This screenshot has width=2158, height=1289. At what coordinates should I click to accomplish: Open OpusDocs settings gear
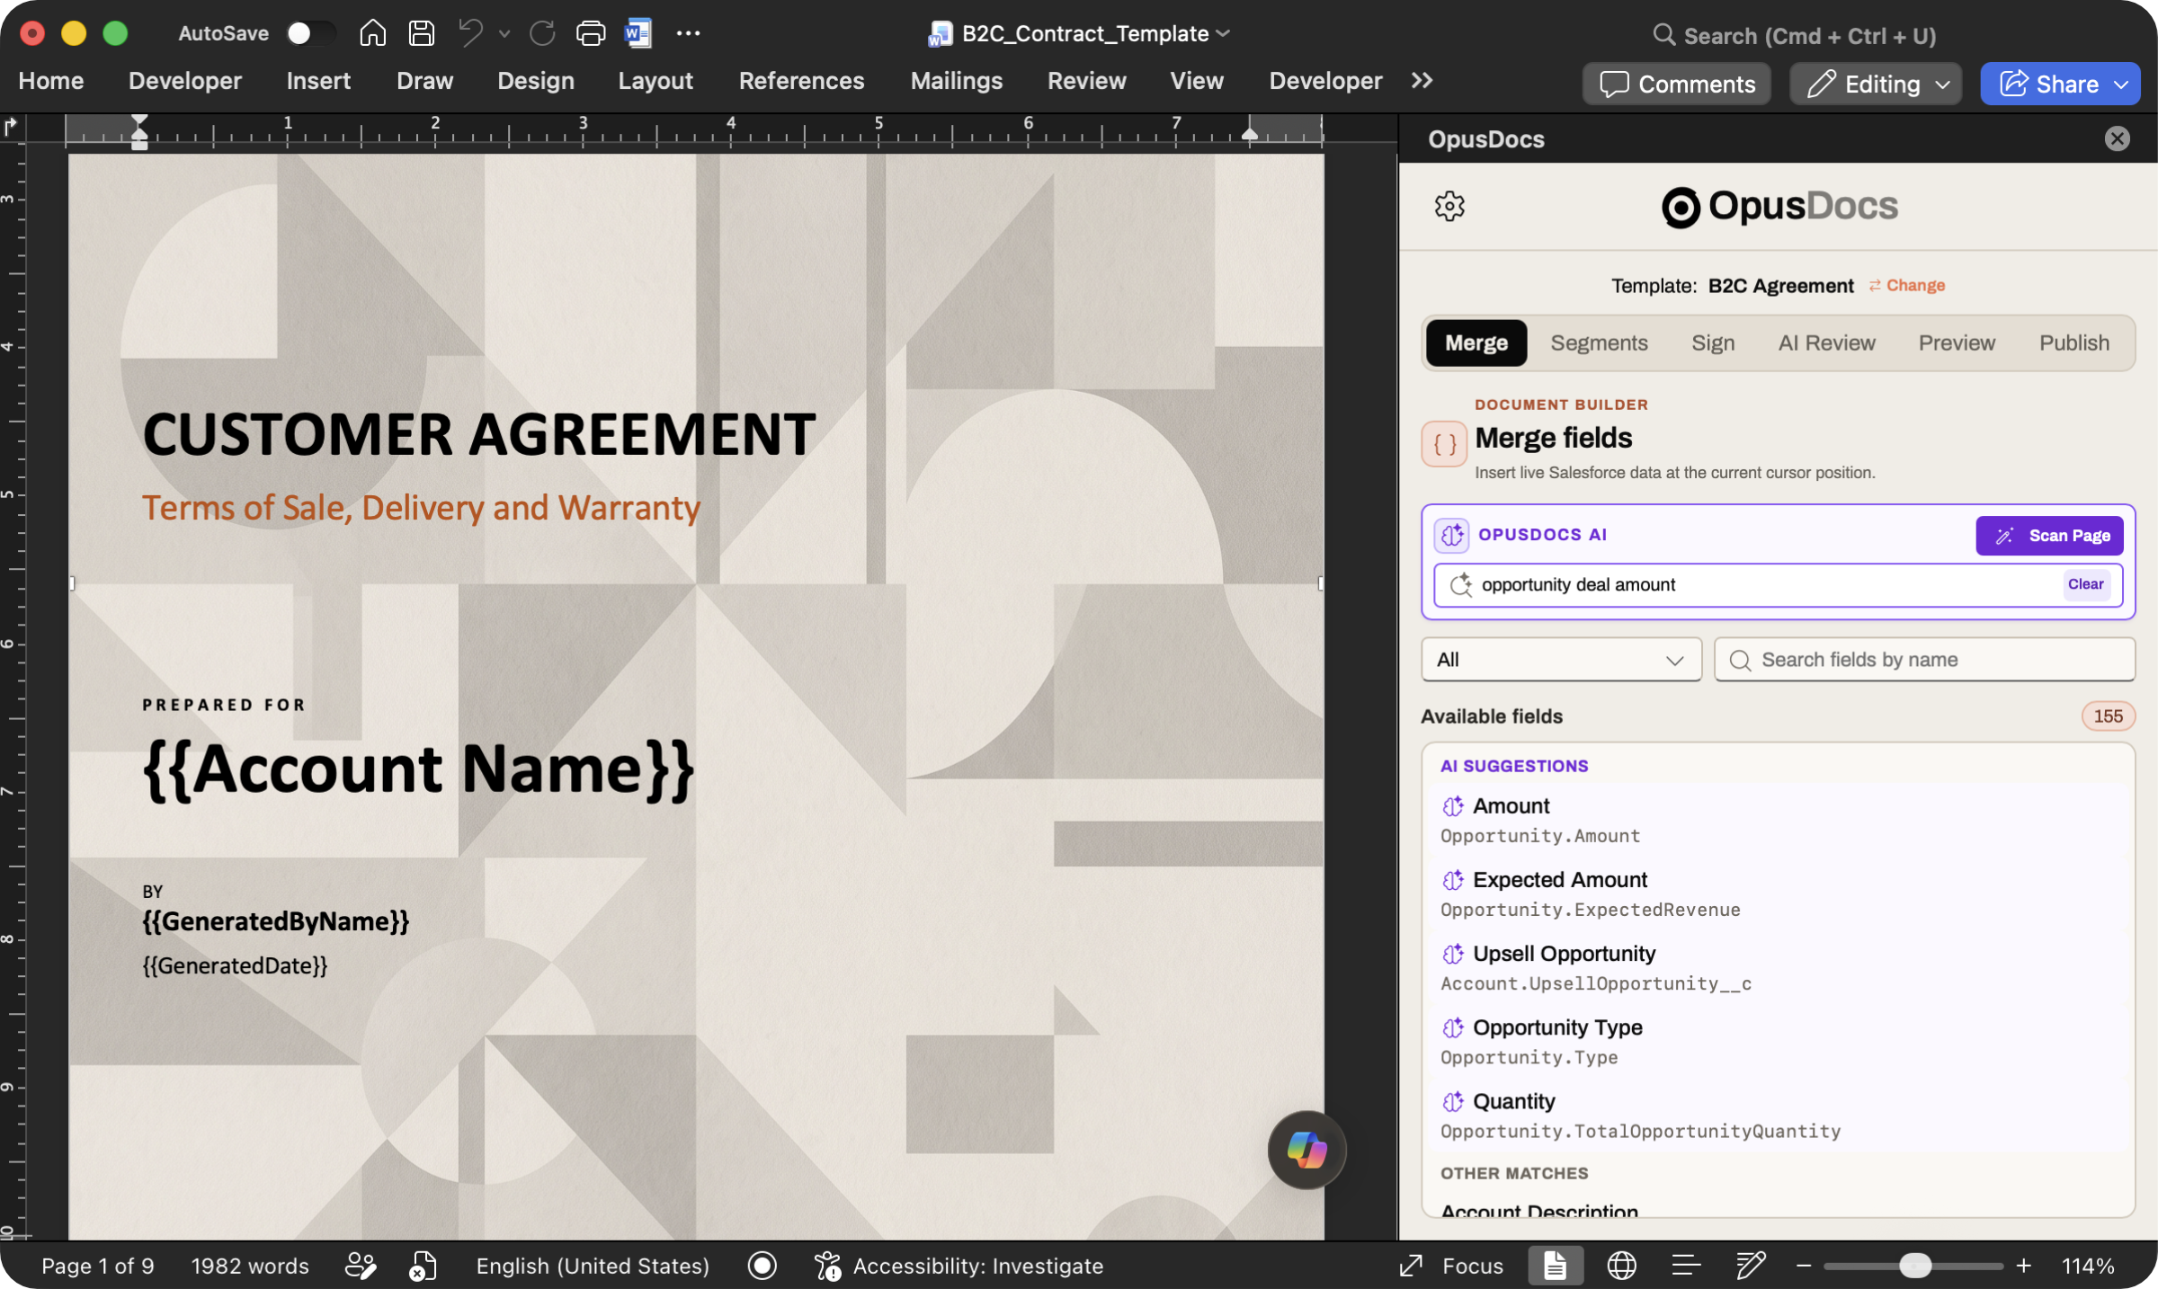(x=1449, y=206)
